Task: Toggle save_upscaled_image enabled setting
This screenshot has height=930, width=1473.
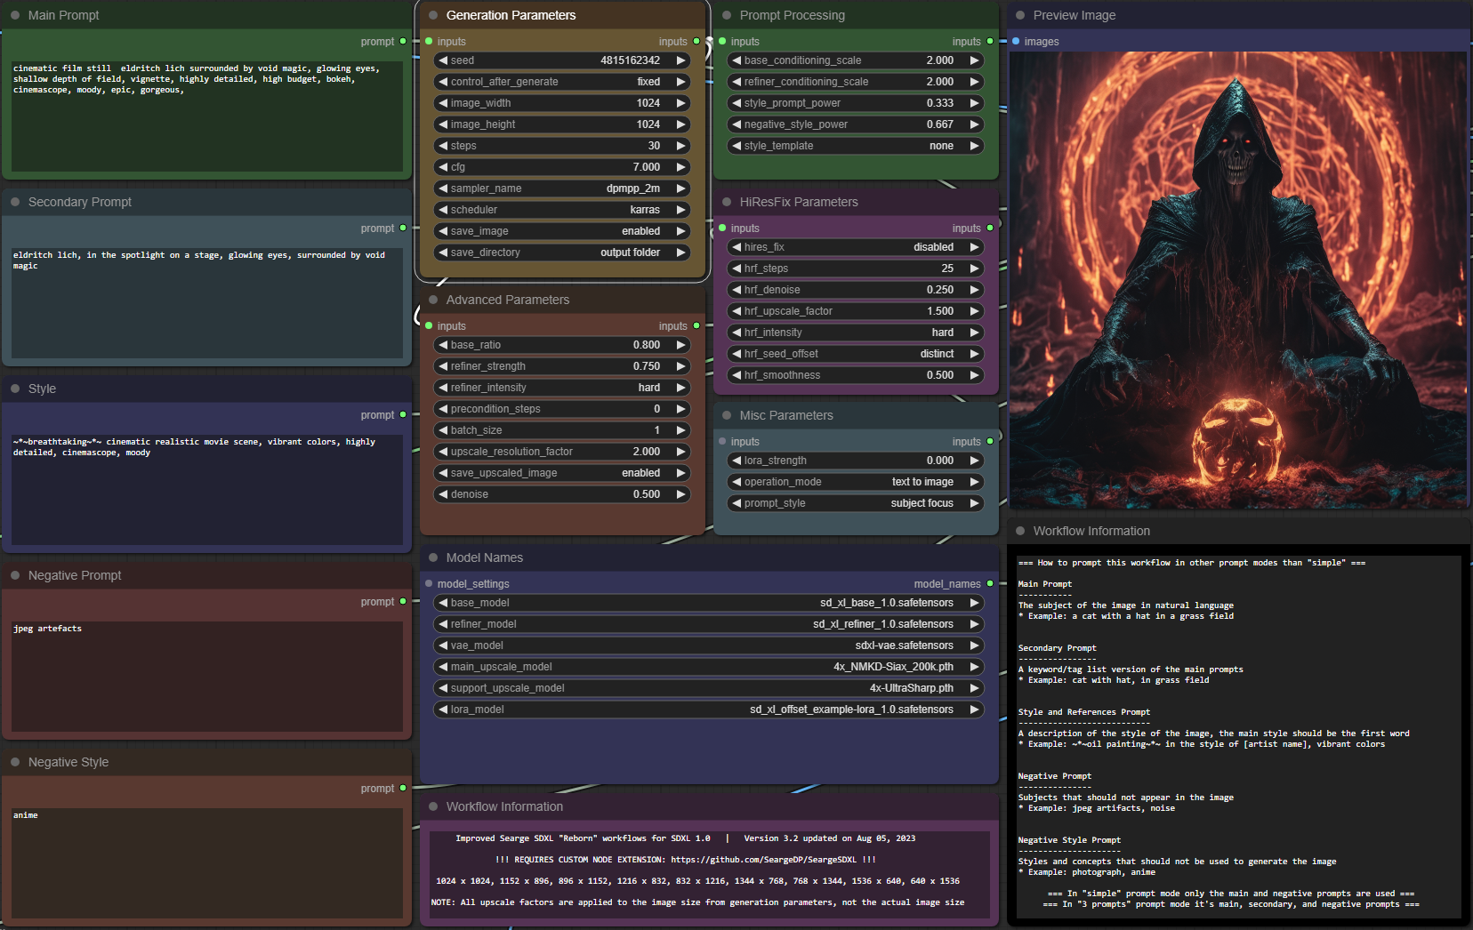Action: click(562, 473)
